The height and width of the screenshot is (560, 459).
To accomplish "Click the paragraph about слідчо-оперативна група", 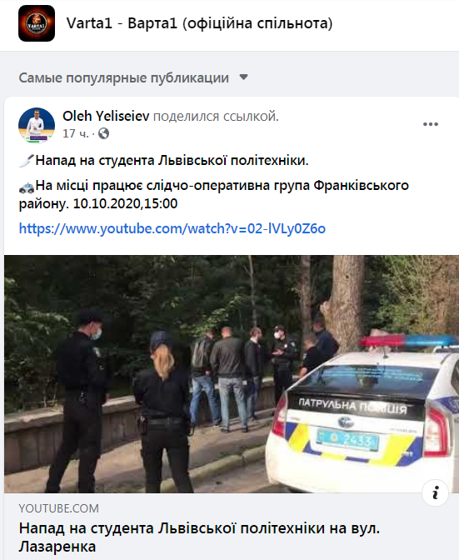I will tap(213, 195).
